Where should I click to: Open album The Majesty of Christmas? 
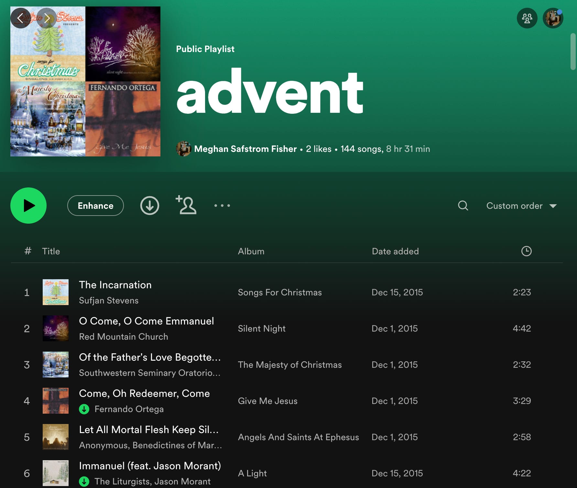coord(290,365)
